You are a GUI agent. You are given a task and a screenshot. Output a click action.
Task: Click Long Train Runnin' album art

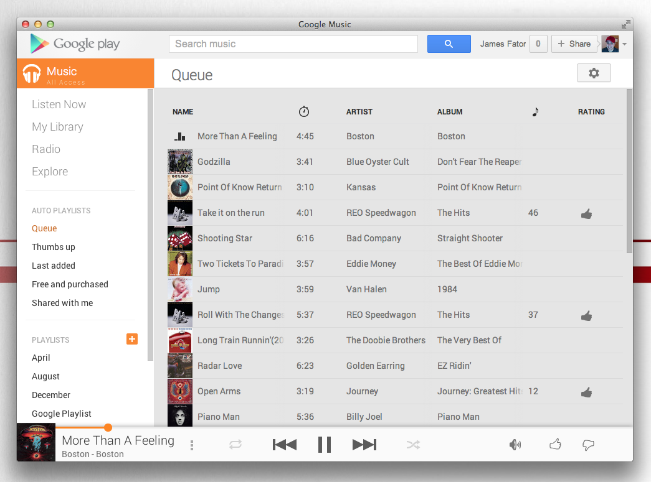[180, 340]
